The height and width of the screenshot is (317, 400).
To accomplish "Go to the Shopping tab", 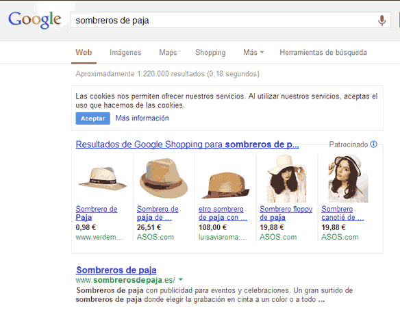I will [x=210, y=53].
